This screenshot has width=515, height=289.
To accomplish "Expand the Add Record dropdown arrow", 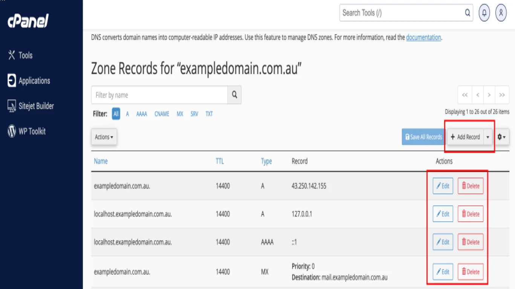I will [488, 137].
